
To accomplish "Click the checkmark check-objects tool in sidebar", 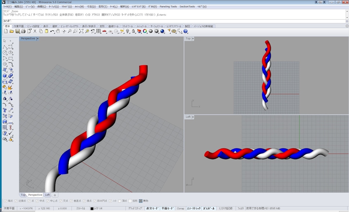I will 11,133.
